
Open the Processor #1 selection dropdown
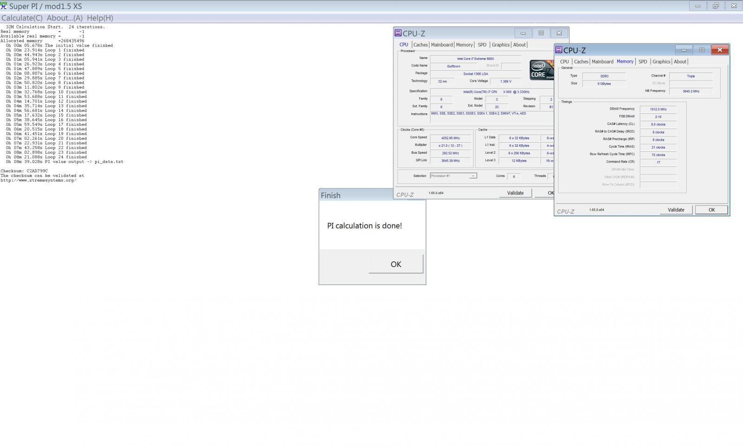pos(453,176)
